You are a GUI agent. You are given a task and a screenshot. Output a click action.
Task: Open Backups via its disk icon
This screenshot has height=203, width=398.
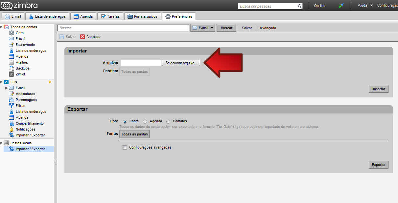(x=12, y=68)
